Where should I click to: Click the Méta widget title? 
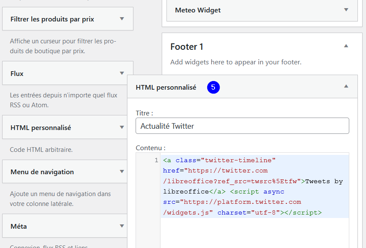coord(19,226)
